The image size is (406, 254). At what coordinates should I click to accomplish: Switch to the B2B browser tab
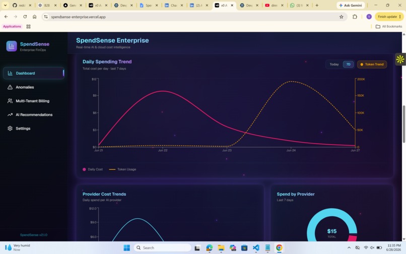[47, 5]
